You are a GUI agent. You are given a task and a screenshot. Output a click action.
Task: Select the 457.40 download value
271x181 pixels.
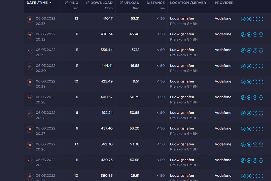tap(107, 129)
